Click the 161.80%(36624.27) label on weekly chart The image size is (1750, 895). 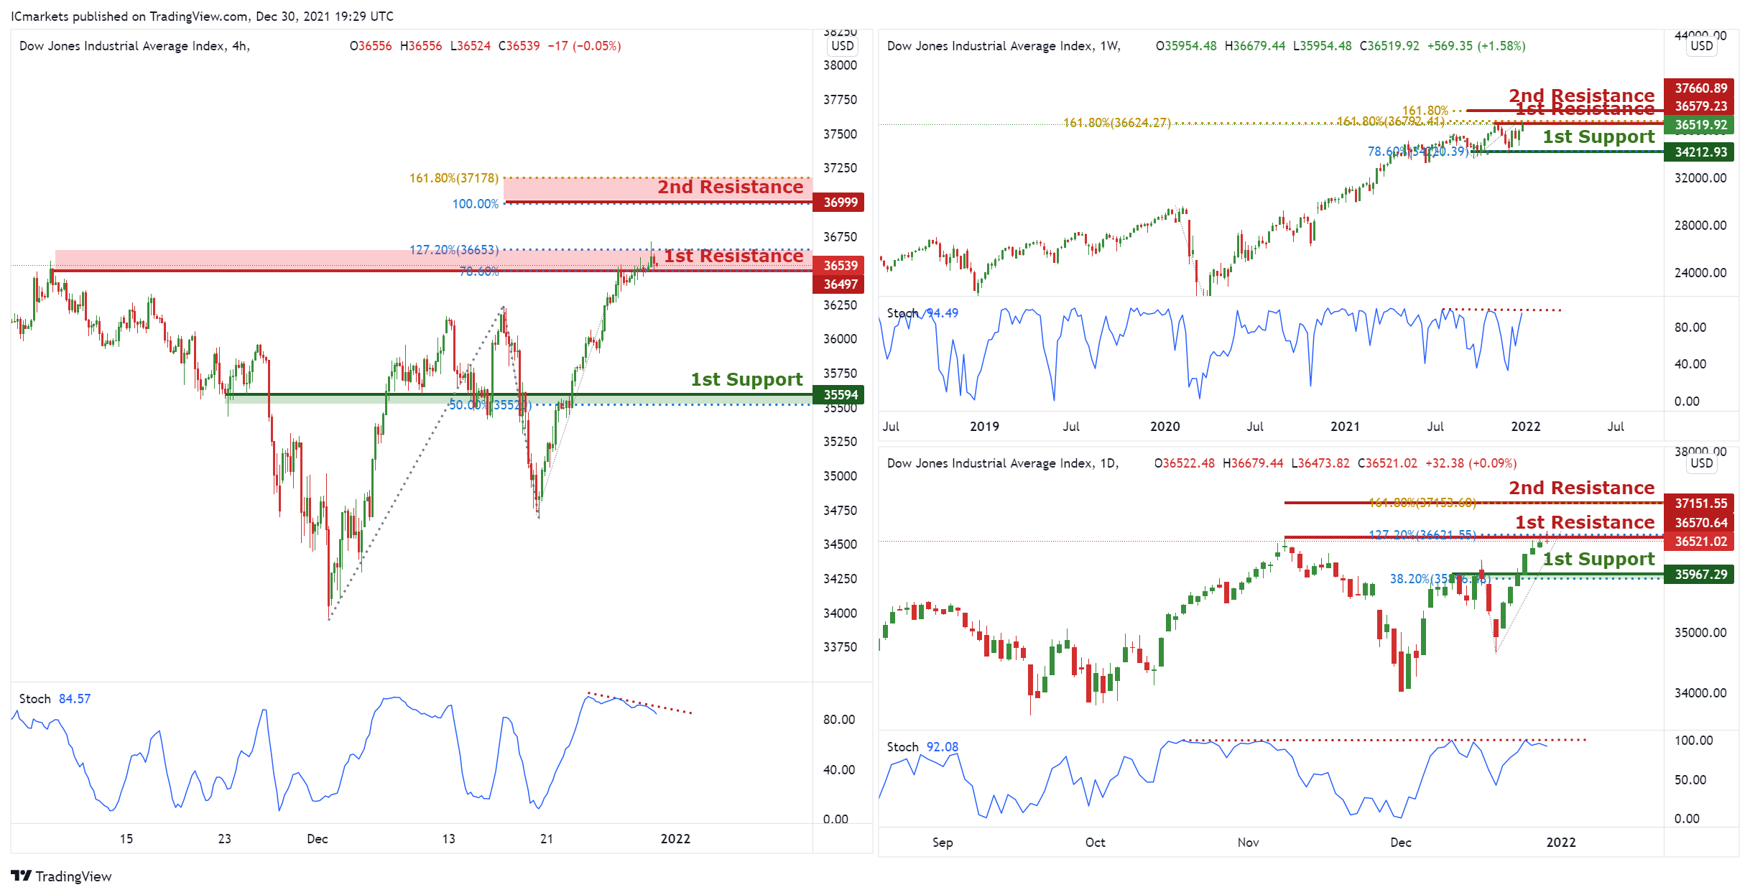tap(1117, 123)
